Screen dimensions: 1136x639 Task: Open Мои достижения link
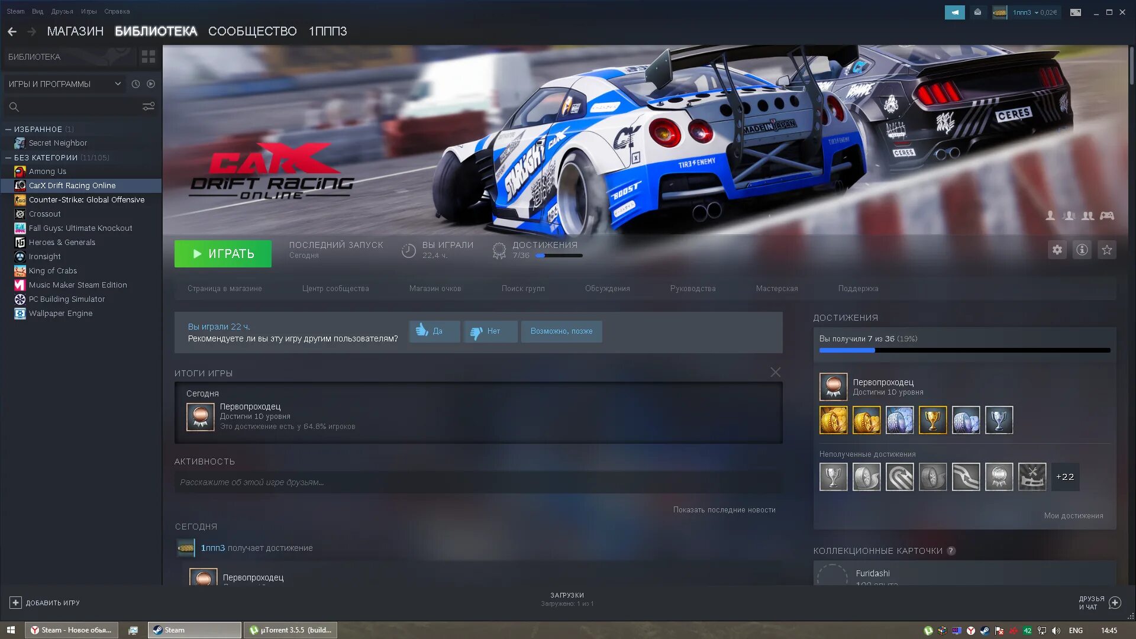1073,515
